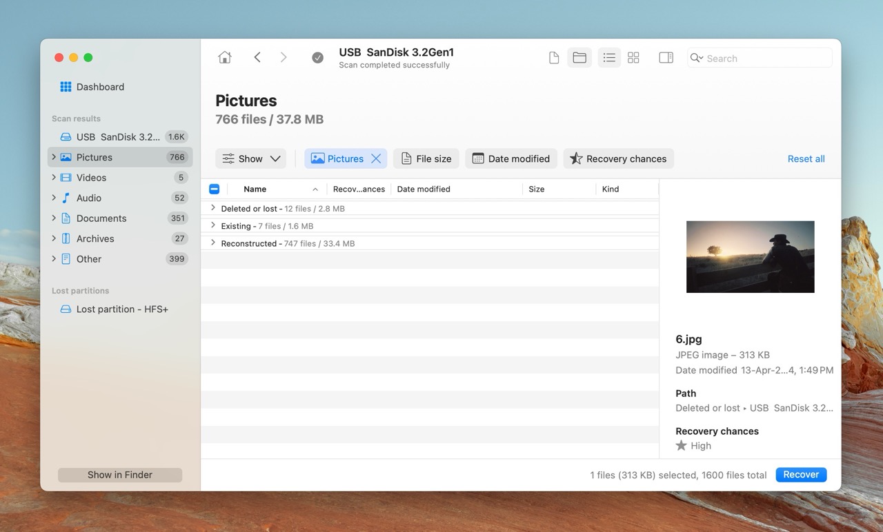Click the Recover button
The width and height of the screenshot is (883, 532).
(x=801, y=475)
